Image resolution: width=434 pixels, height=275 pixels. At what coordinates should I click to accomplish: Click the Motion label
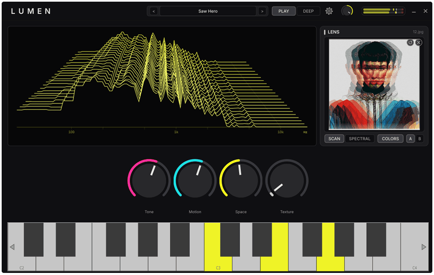(195, 212)
